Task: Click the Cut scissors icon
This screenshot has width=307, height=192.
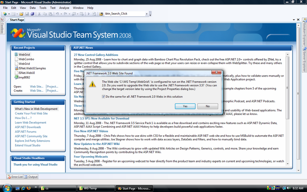Action: (x=39, y=14)
